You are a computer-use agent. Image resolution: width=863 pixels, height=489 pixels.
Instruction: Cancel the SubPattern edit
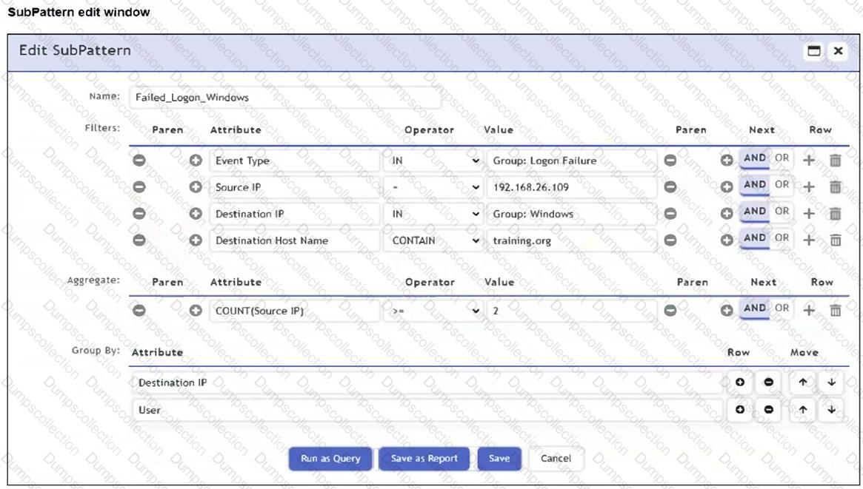(556, 459)
